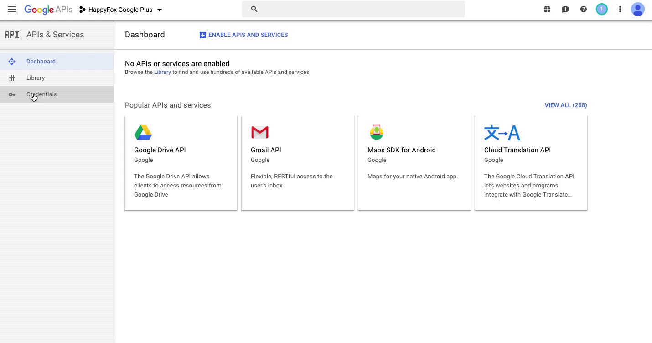Open the three-dot settings menu

[620, 9]
